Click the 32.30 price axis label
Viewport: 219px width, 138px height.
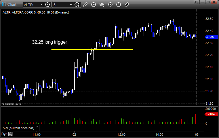[209, 43]
